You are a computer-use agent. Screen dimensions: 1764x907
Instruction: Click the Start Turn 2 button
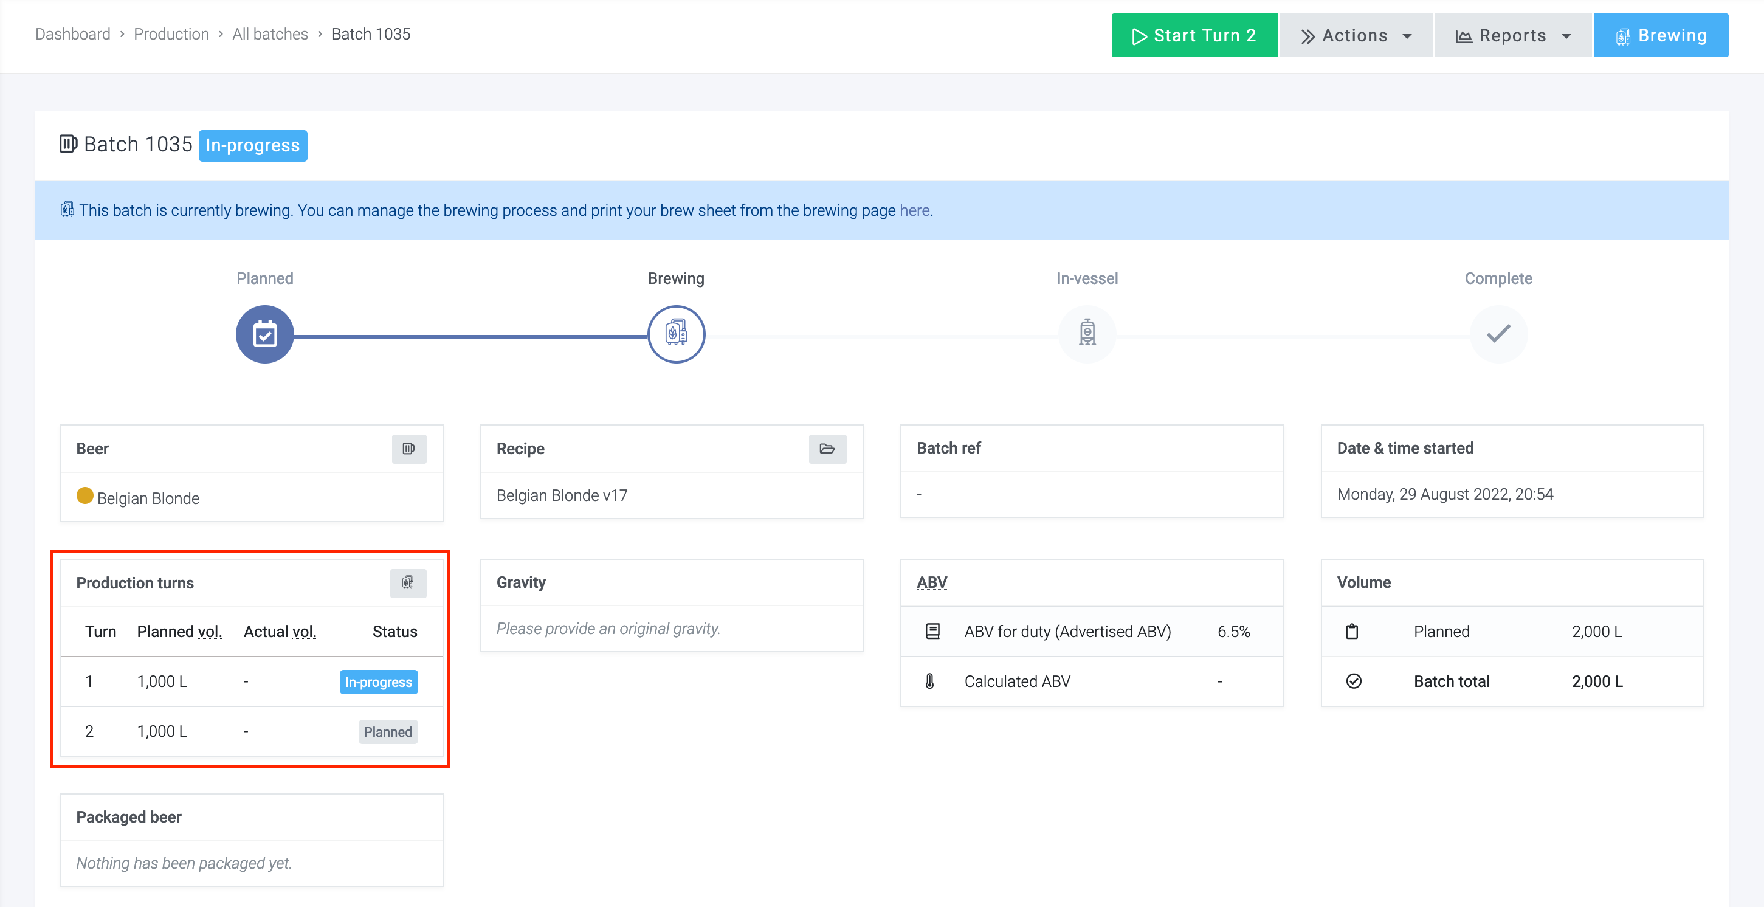tap(1194, 36)
